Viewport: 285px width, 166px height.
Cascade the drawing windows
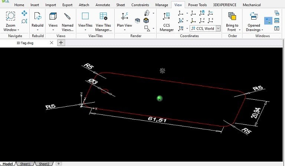point(276,13)
